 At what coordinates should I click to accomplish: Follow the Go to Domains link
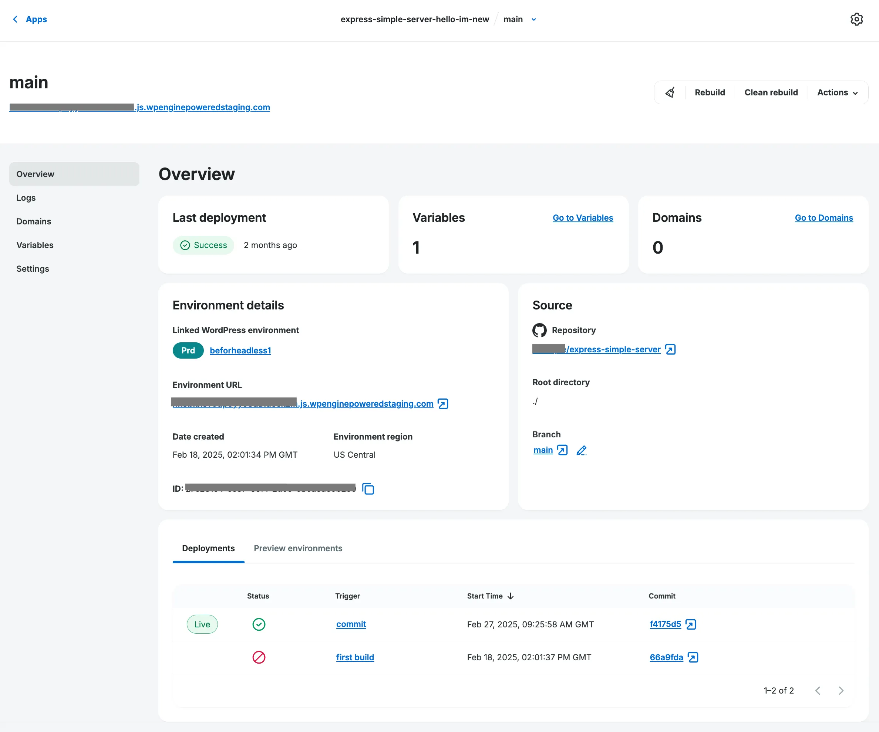[x=824, y=217]
